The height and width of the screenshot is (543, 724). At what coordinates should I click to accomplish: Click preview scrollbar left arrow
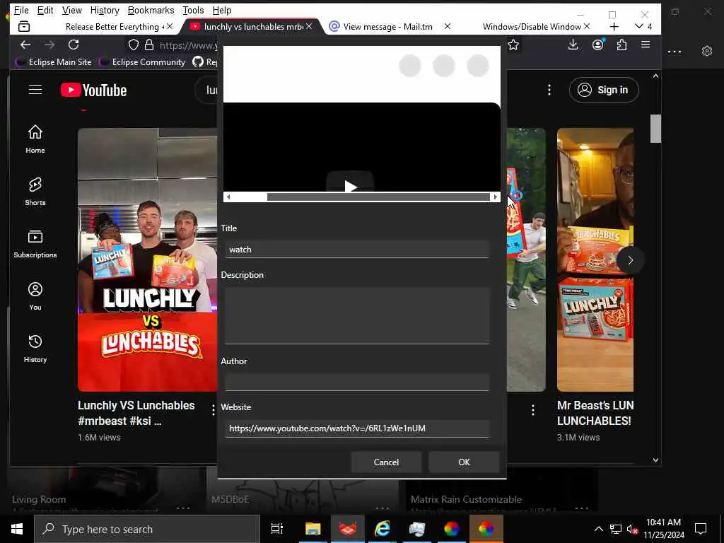coord(228,197)
